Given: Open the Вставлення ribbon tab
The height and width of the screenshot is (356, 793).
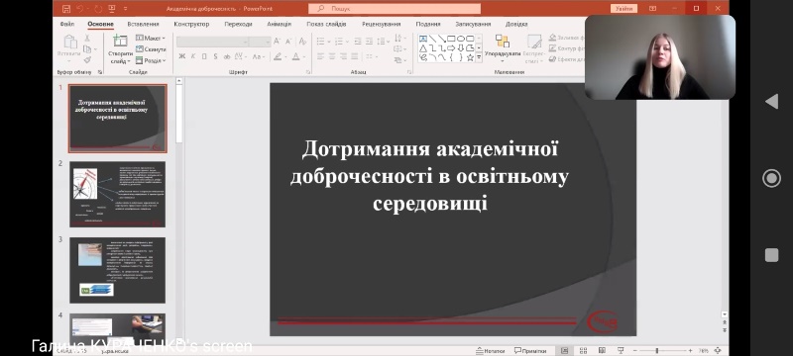Looking at the screenshot, I should (143, 24).
